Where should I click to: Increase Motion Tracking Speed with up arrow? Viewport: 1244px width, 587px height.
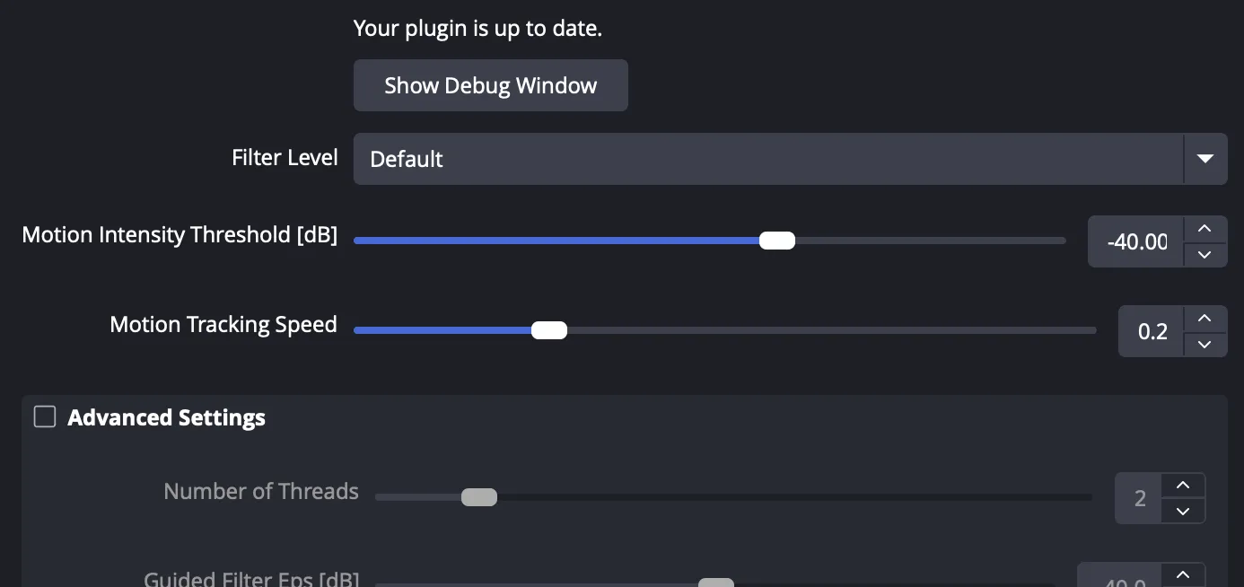point(1205,318)
